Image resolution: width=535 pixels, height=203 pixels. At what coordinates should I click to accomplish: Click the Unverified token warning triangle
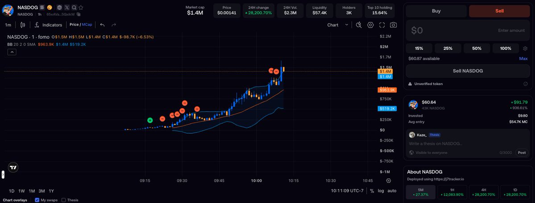coord(410,84)
